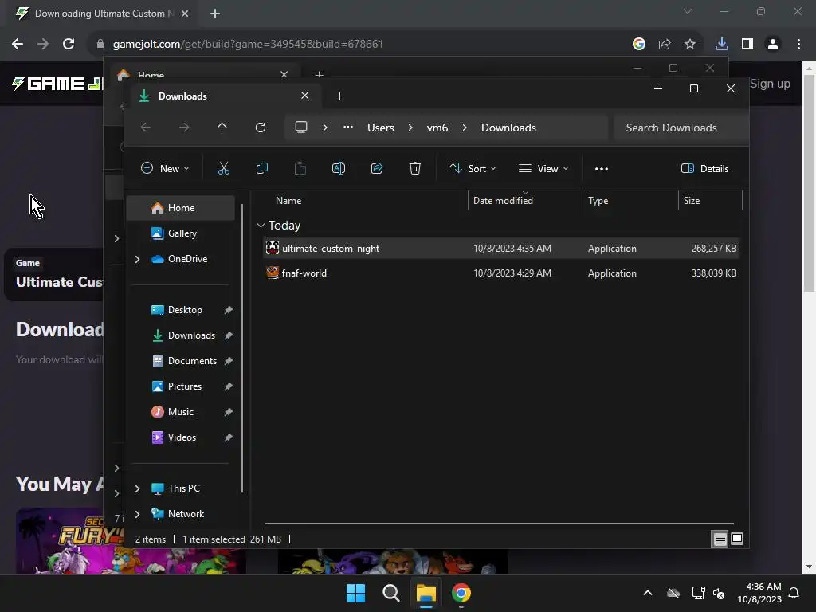This screenshot has height=612, width=816.
Task: Open Windows Start menu
Action: coord(356,593)
